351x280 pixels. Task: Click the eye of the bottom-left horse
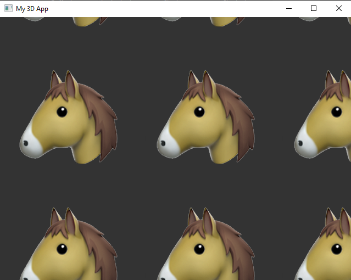click(x=62, y=249)
